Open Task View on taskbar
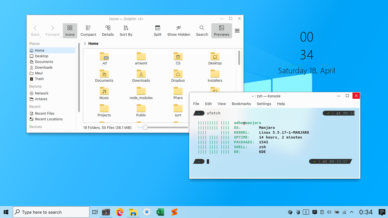The width and height of the screenshot is (388, 218). pos(95,212)
